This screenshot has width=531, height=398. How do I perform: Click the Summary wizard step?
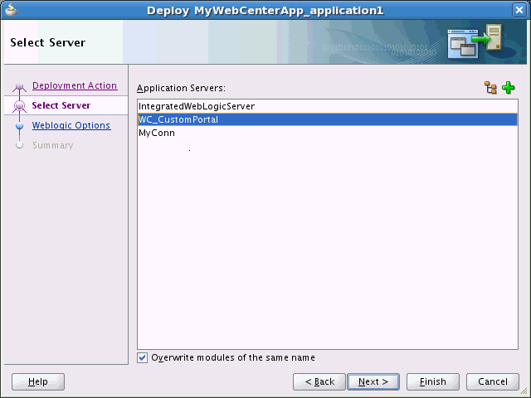53,145
